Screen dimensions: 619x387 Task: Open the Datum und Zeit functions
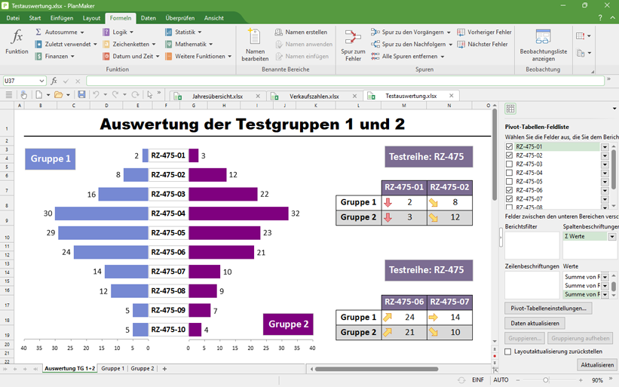(x=131, y=57)
